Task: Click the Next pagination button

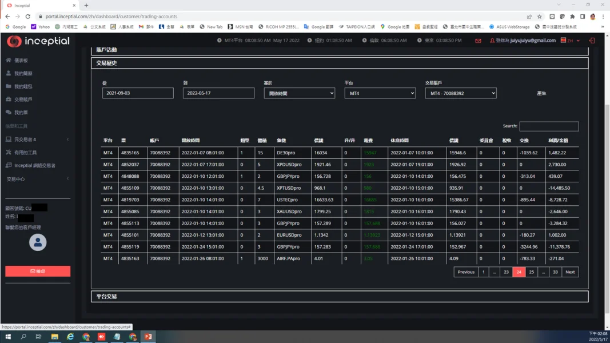Action: pos(569,272)
